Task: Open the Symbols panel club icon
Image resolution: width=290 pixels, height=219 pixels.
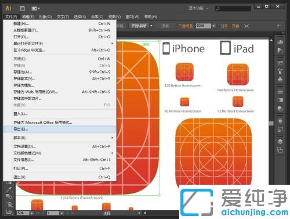Action: tap(280, 80)
